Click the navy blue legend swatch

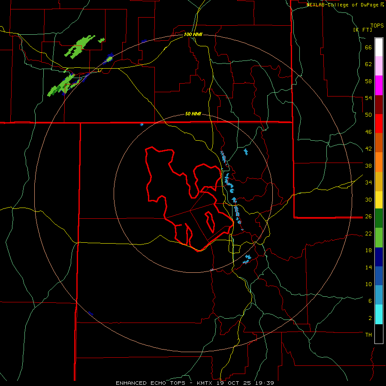coord(379,257)
